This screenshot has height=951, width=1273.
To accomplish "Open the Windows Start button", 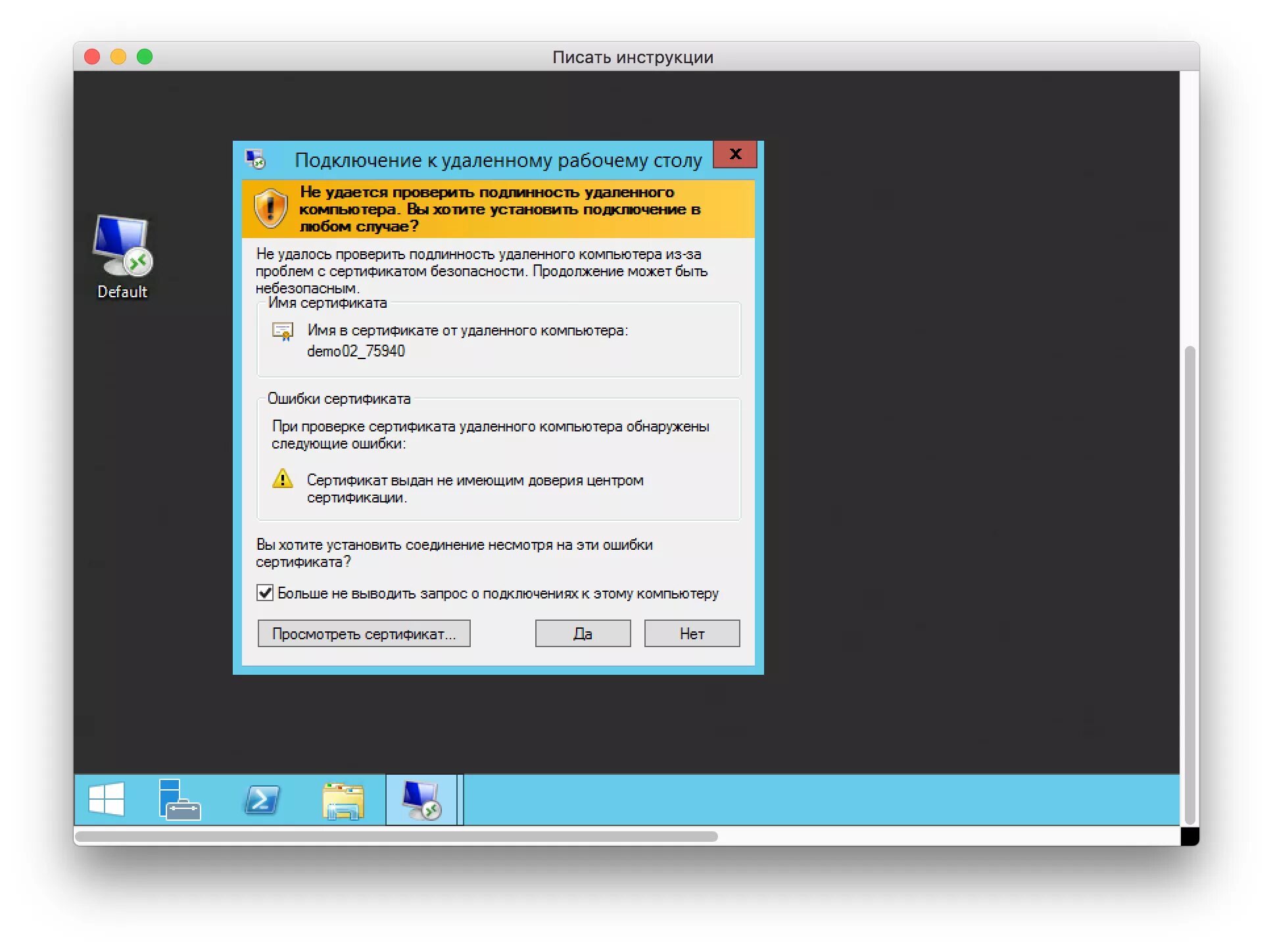I will click(x=107, y=799).
